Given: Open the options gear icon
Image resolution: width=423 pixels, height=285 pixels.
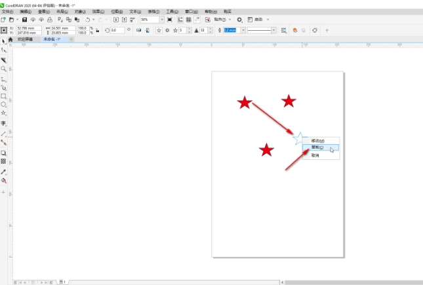Looking at the screenshot, I should 239,20.
